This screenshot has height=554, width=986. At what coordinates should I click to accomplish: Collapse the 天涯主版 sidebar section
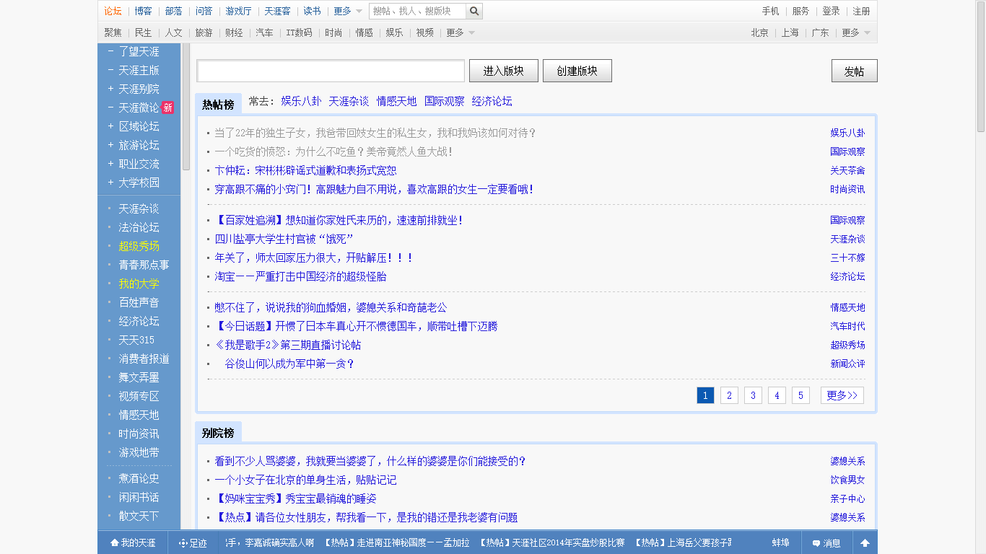pos(110,70)
